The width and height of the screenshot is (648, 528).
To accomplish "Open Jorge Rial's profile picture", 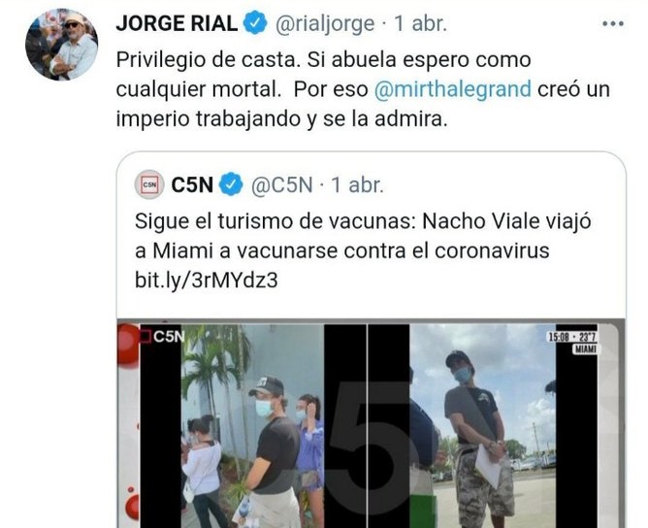I will 61,44.
